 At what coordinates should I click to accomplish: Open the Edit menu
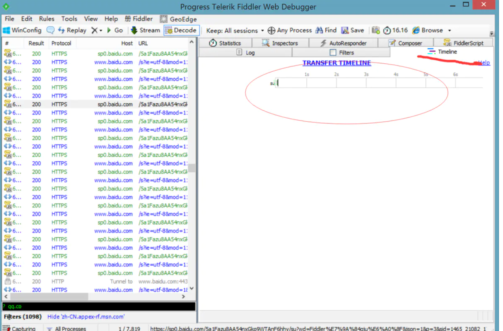(26, 19)
